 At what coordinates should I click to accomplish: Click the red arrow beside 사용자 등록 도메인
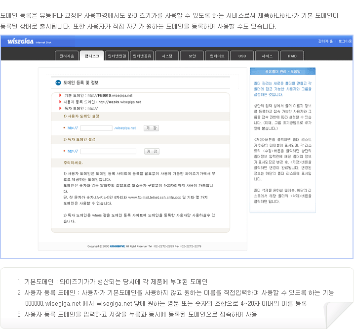tap(59, 102)
